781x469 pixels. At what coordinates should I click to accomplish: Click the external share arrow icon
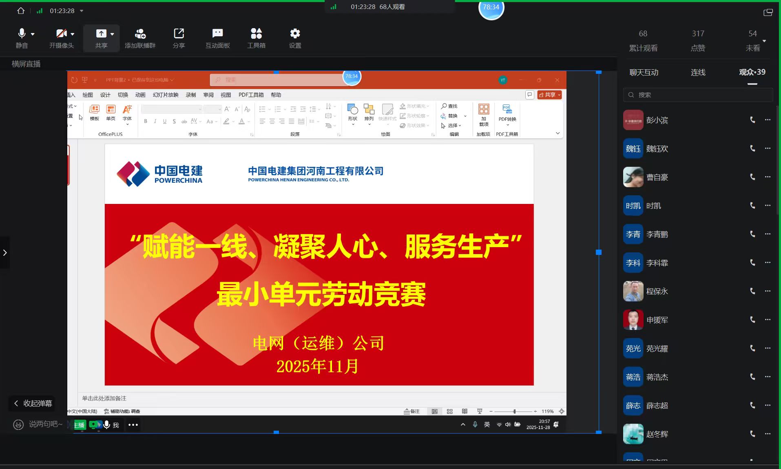pos(179,33)
